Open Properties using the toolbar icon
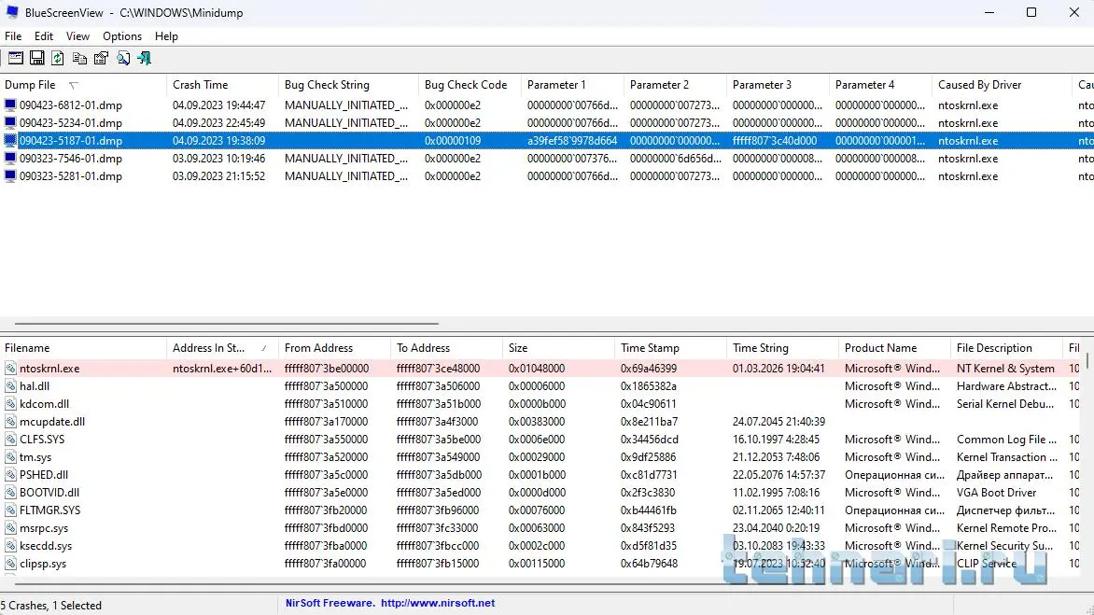The width and height of the screenshot is (1094, 615). click(101, 58)
